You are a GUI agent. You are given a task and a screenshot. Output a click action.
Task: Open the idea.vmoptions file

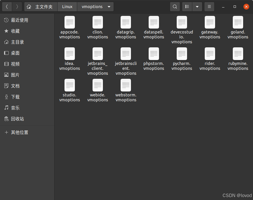tap(69, 54)
